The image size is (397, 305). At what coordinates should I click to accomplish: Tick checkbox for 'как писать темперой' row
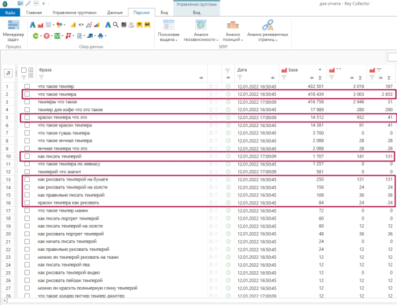[27, 156]
